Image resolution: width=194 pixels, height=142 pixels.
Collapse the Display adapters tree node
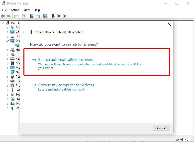(8, 41)
